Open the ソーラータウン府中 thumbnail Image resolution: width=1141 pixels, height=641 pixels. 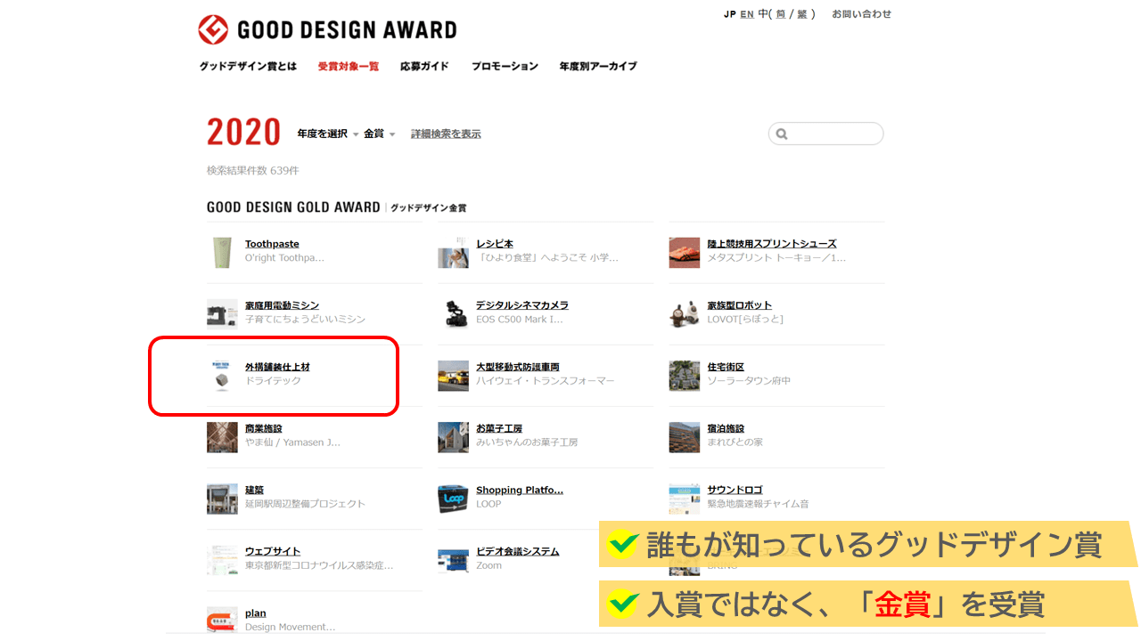[685, 376]
